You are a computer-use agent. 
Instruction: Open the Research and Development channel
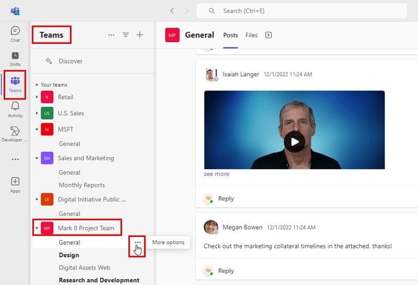99,280
